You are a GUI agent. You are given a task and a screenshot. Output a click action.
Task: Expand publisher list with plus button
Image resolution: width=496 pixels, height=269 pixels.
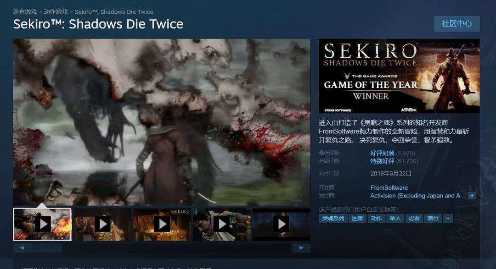(472, 196)
